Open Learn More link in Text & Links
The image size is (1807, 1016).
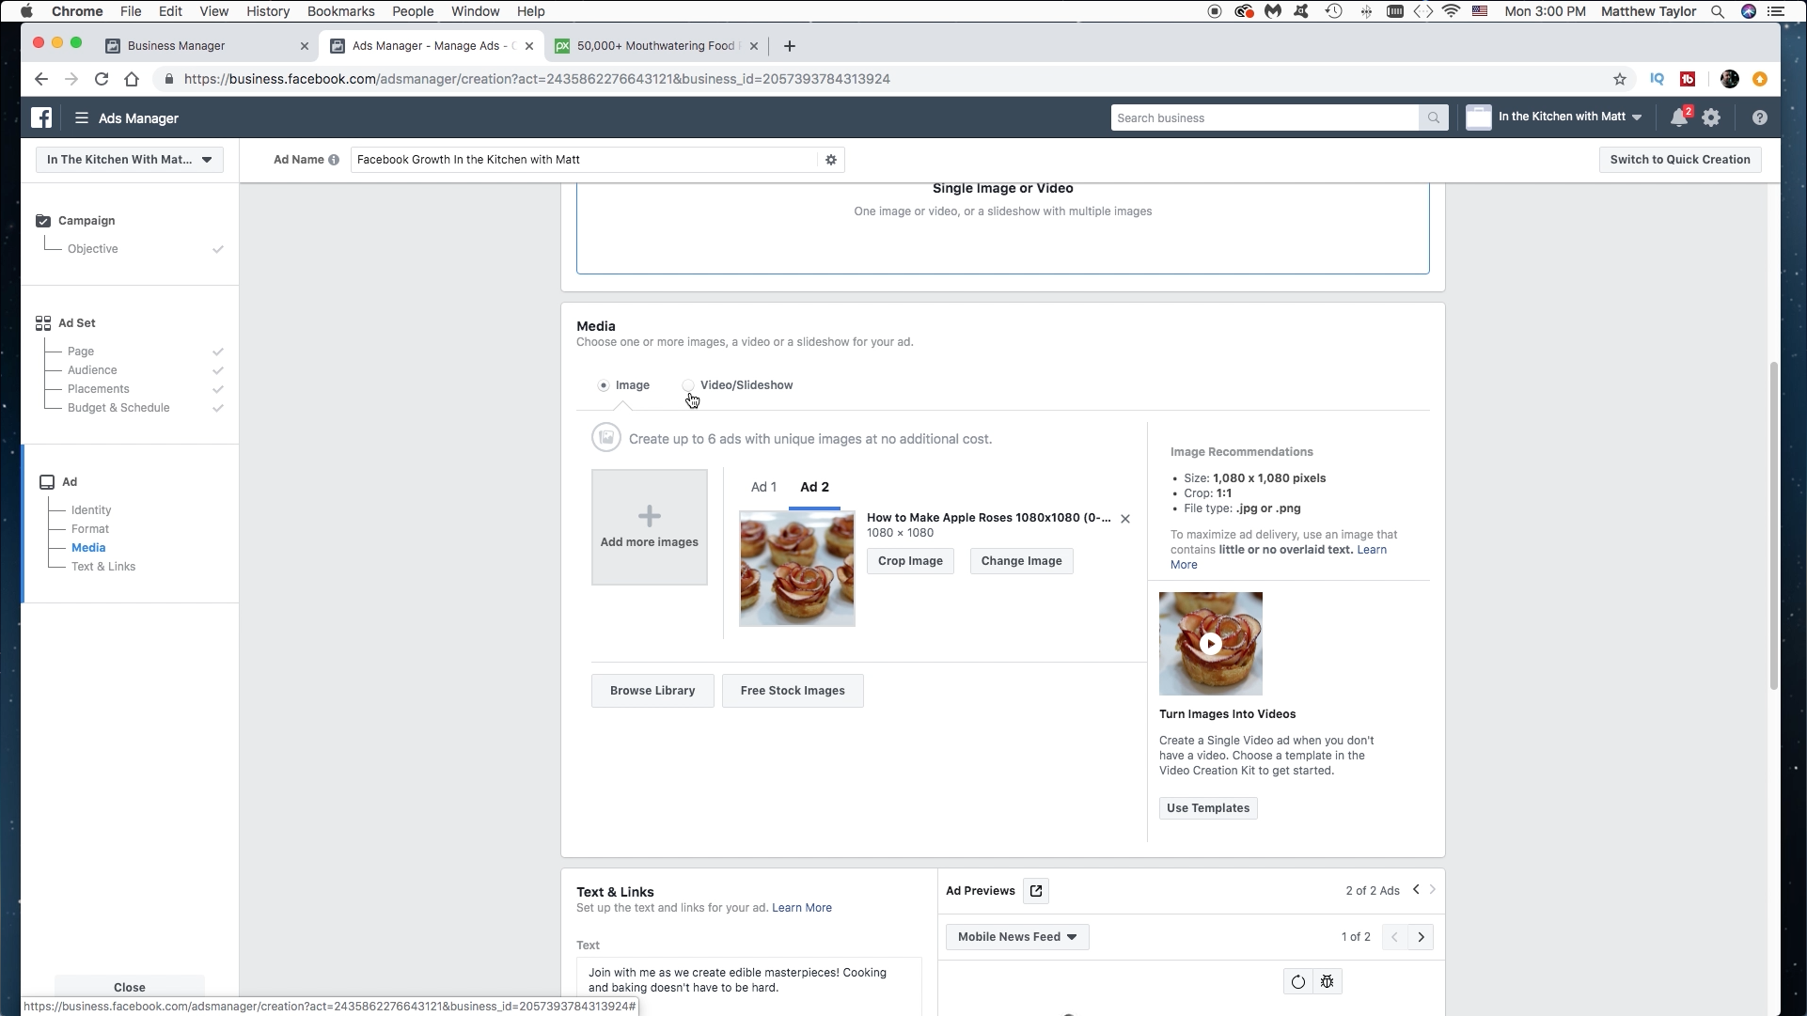tap(802, 908)
